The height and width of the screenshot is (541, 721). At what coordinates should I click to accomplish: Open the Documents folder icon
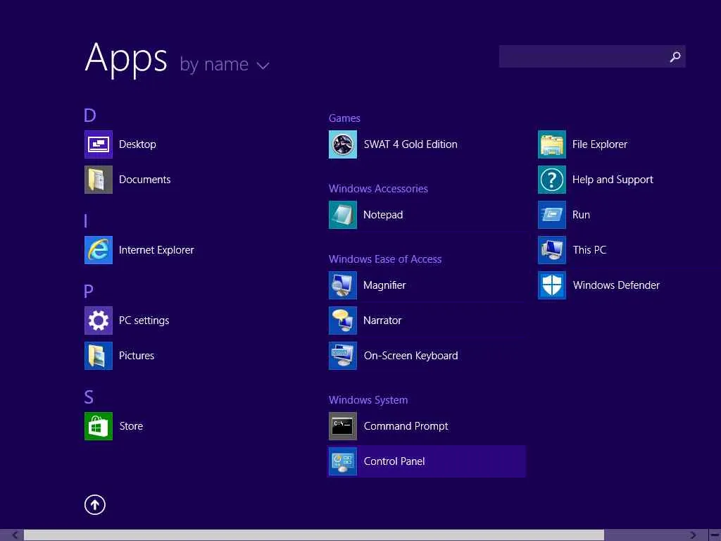pyautogui.click(x=99, y=180)
